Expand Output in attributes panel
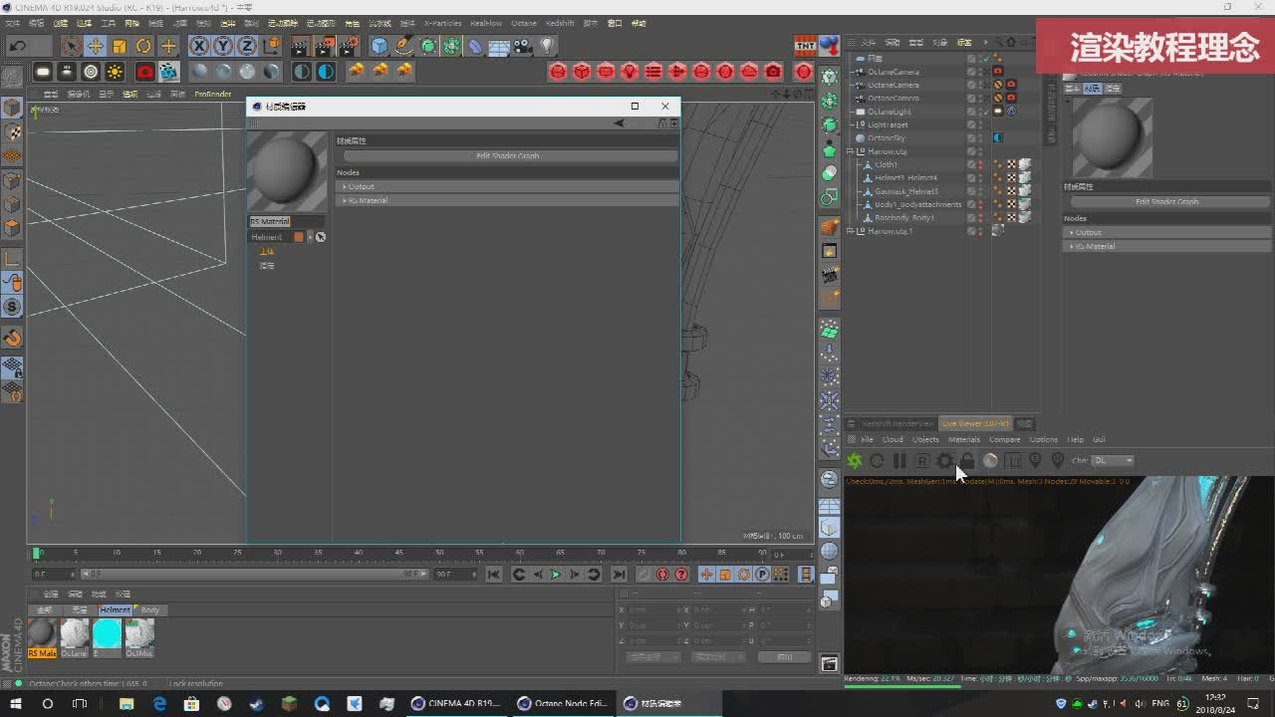This screenshot has height=717, width=1275. coord(1167,232)
